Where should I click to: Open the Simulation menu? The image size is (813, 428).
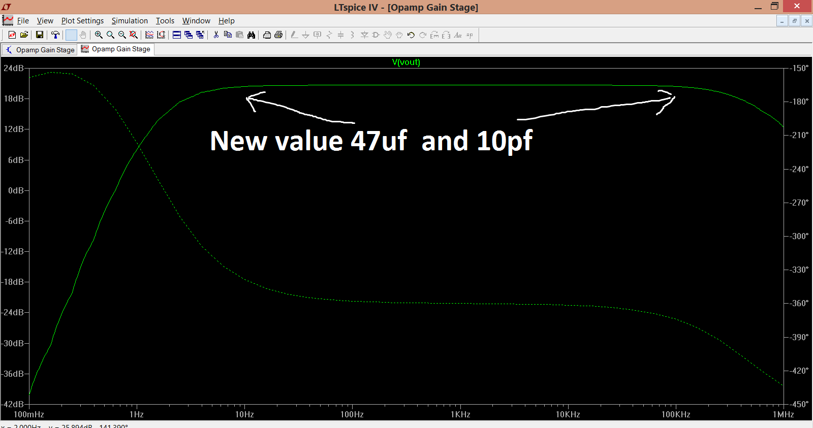[x=130, y=21]
